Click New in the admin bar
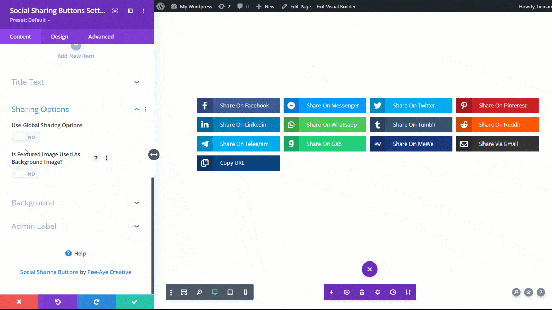The width and height of the screenshot is (552, 310). point(265,6)
